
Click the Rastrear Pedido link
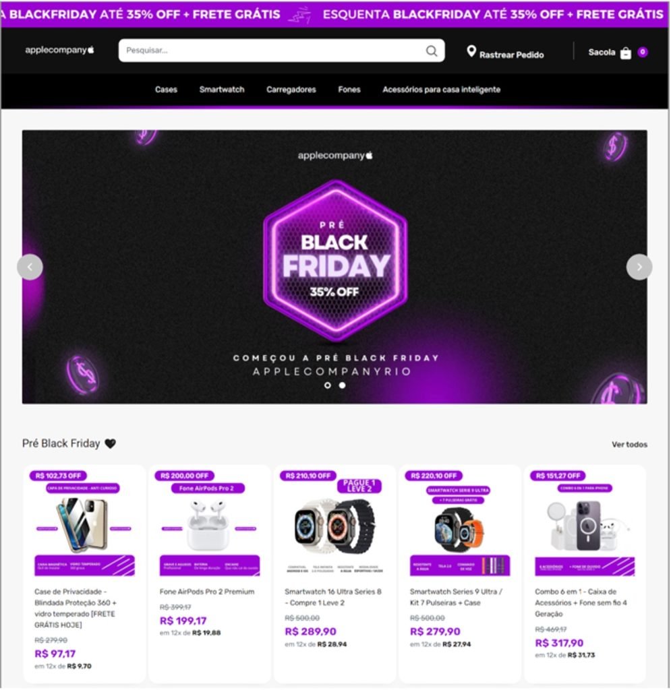(x=512, y=55)
